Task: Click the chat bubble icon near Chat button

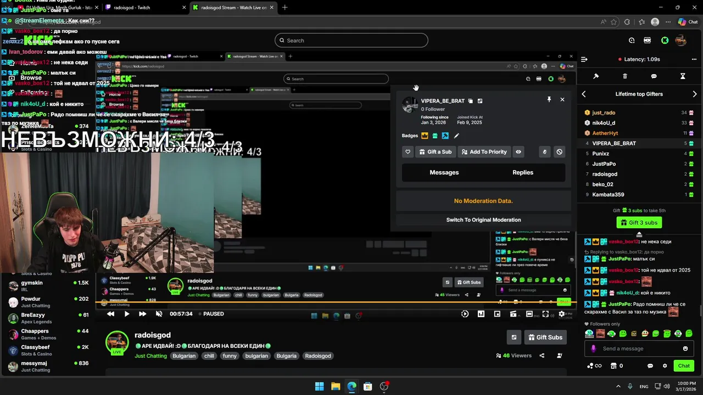Action: (x=650, y=366)
